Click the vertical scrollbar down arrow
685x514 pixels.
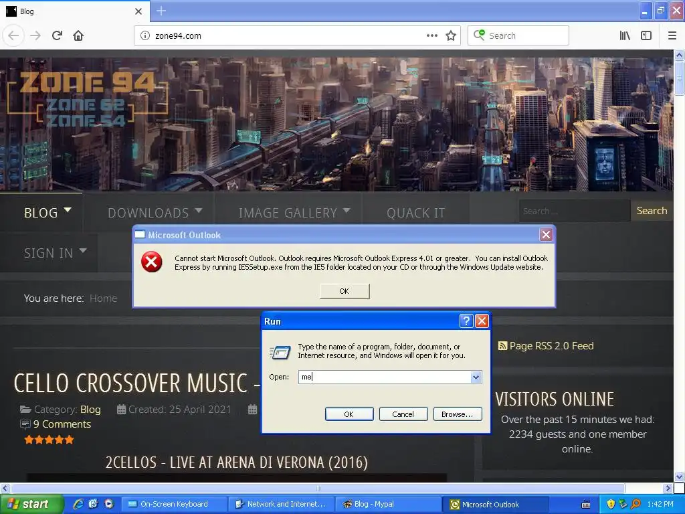pyautogui.click(x=679, y=477)
